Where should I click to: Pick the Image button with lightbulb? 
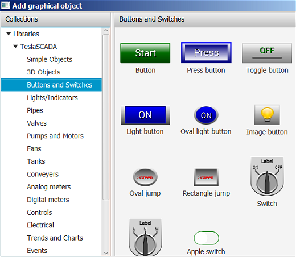pyautogui.click(x=267, y=115)
